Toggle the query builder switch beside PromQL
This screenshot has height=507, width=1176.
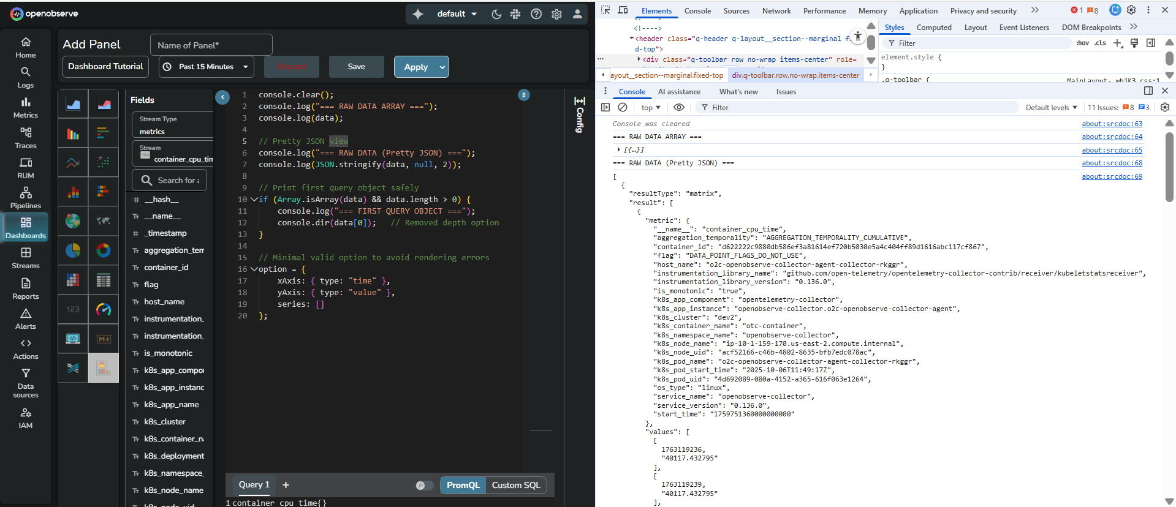coord(424,486)
